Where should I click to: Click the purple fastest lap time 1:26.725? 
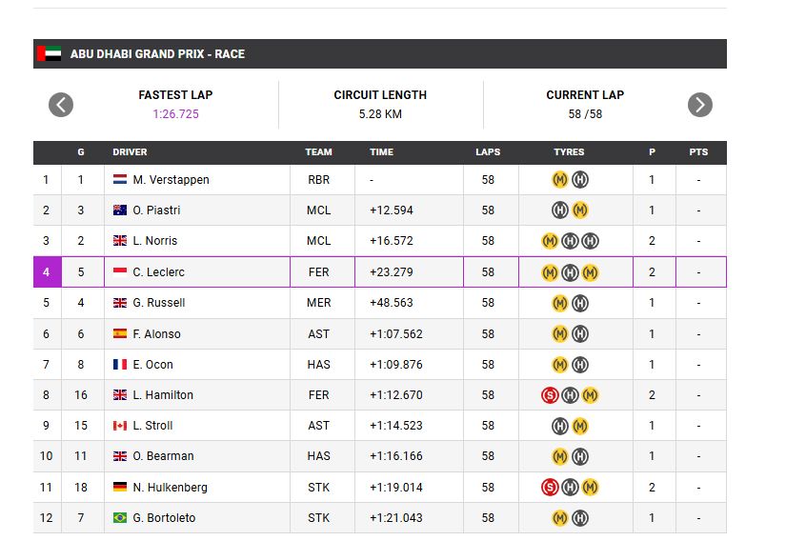(x=176, y=114)
